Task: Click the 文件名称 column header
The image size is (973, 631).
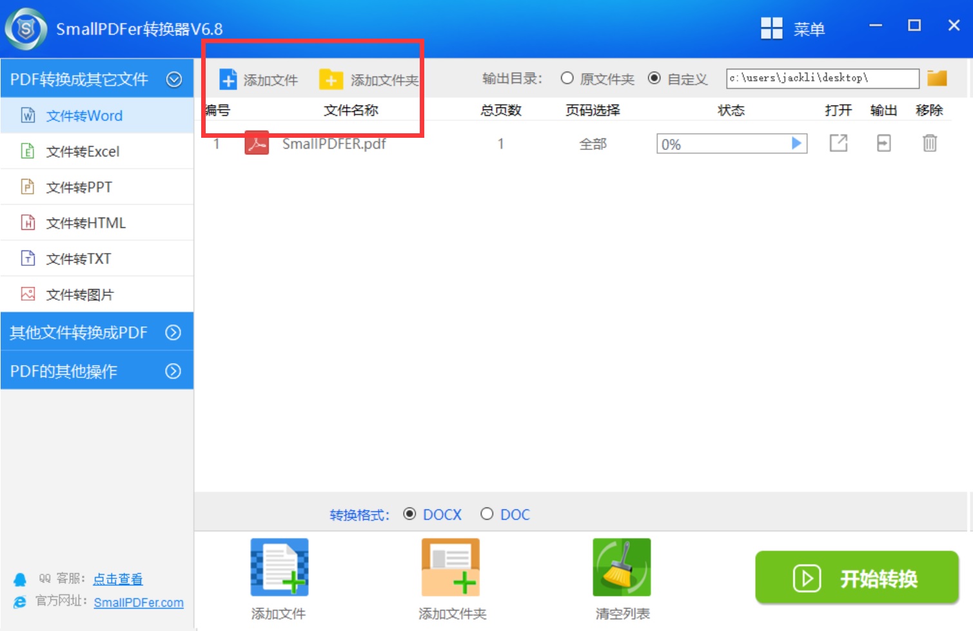Action: tap(351, 110)
